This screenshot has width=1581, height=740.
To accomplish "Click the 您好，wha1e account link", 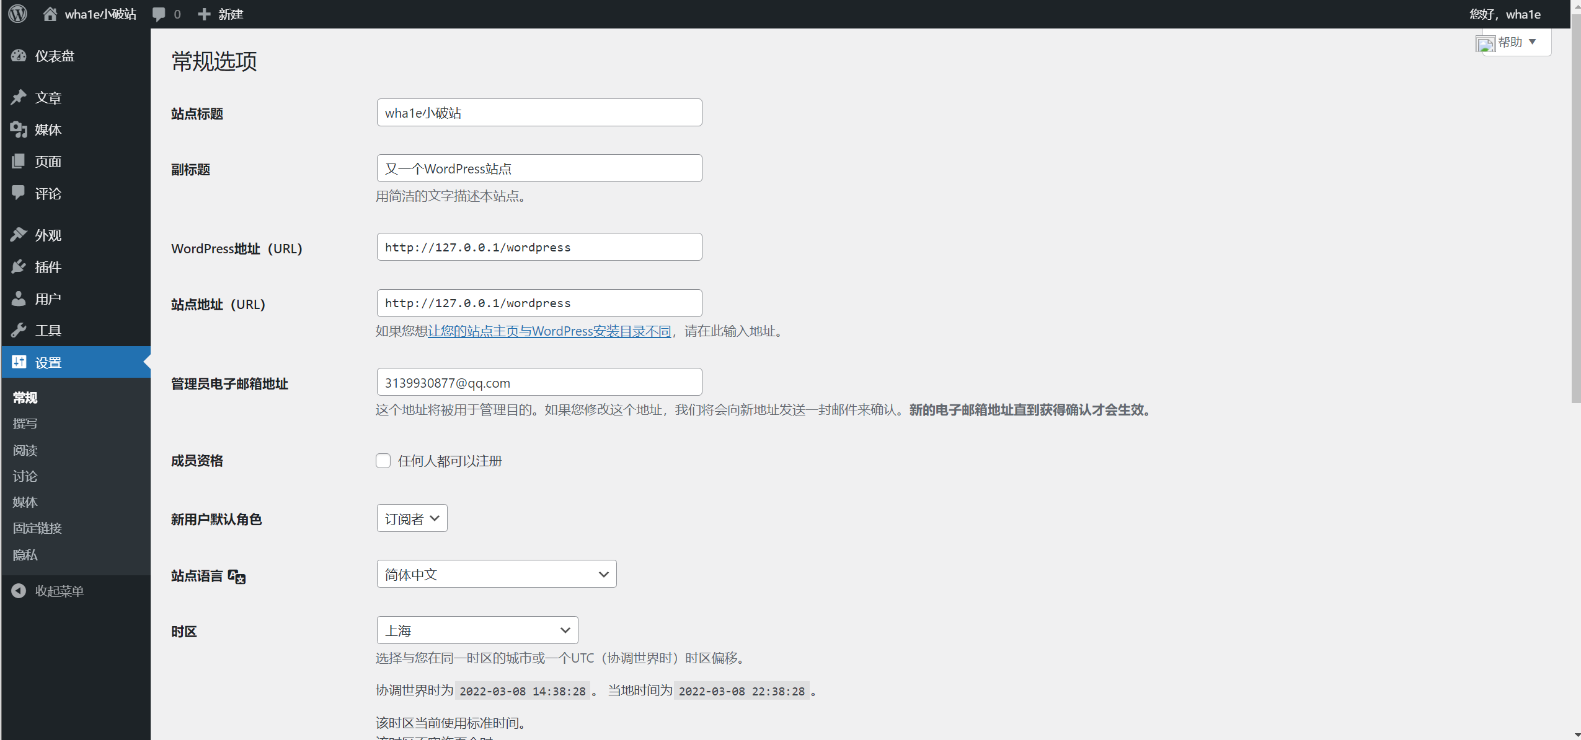I will pos(1504,14).
